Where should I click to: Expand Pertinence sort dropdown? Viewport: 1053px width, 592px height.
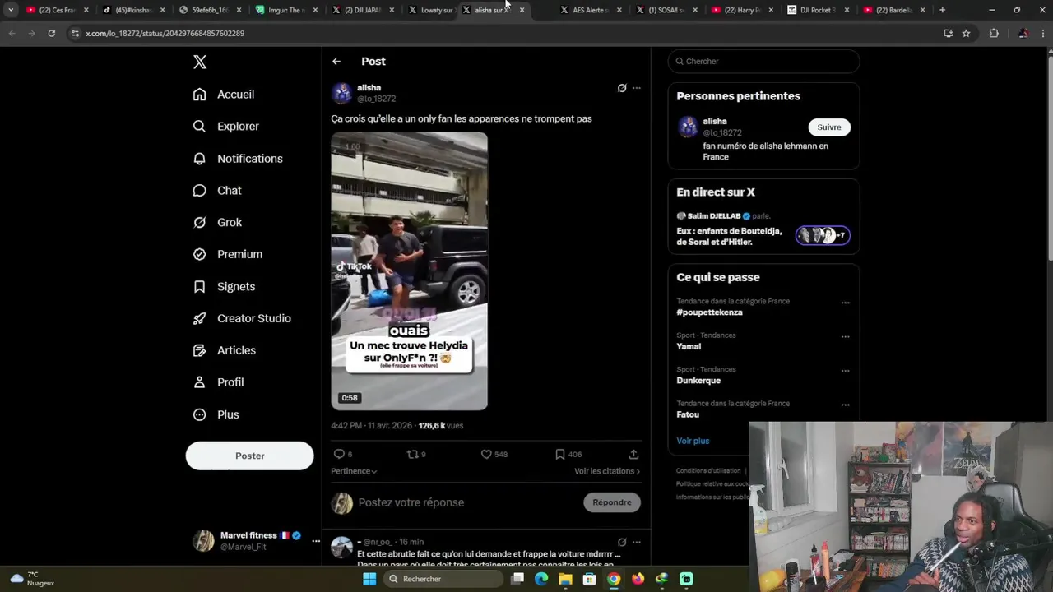[x=354, y=471]
